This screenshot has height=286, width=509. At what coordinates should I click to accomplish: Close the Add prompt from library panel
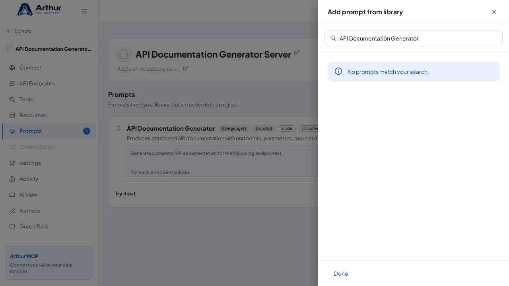[494, 12]
